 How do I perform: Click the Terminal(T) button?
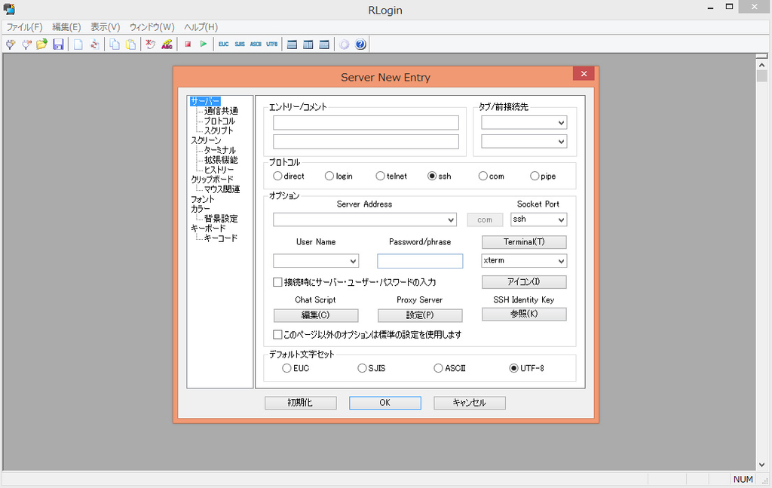click(524, 242)
